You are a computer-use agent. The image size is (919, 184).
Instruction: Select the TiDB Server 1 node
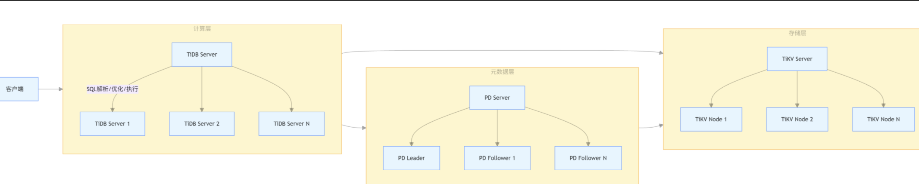[113, 124]
